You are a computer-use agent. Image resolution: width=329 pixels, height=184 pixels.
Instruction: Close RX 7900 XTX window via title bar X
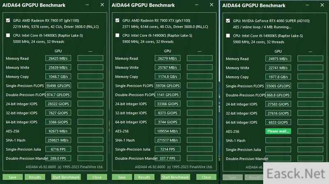point(211,5)
